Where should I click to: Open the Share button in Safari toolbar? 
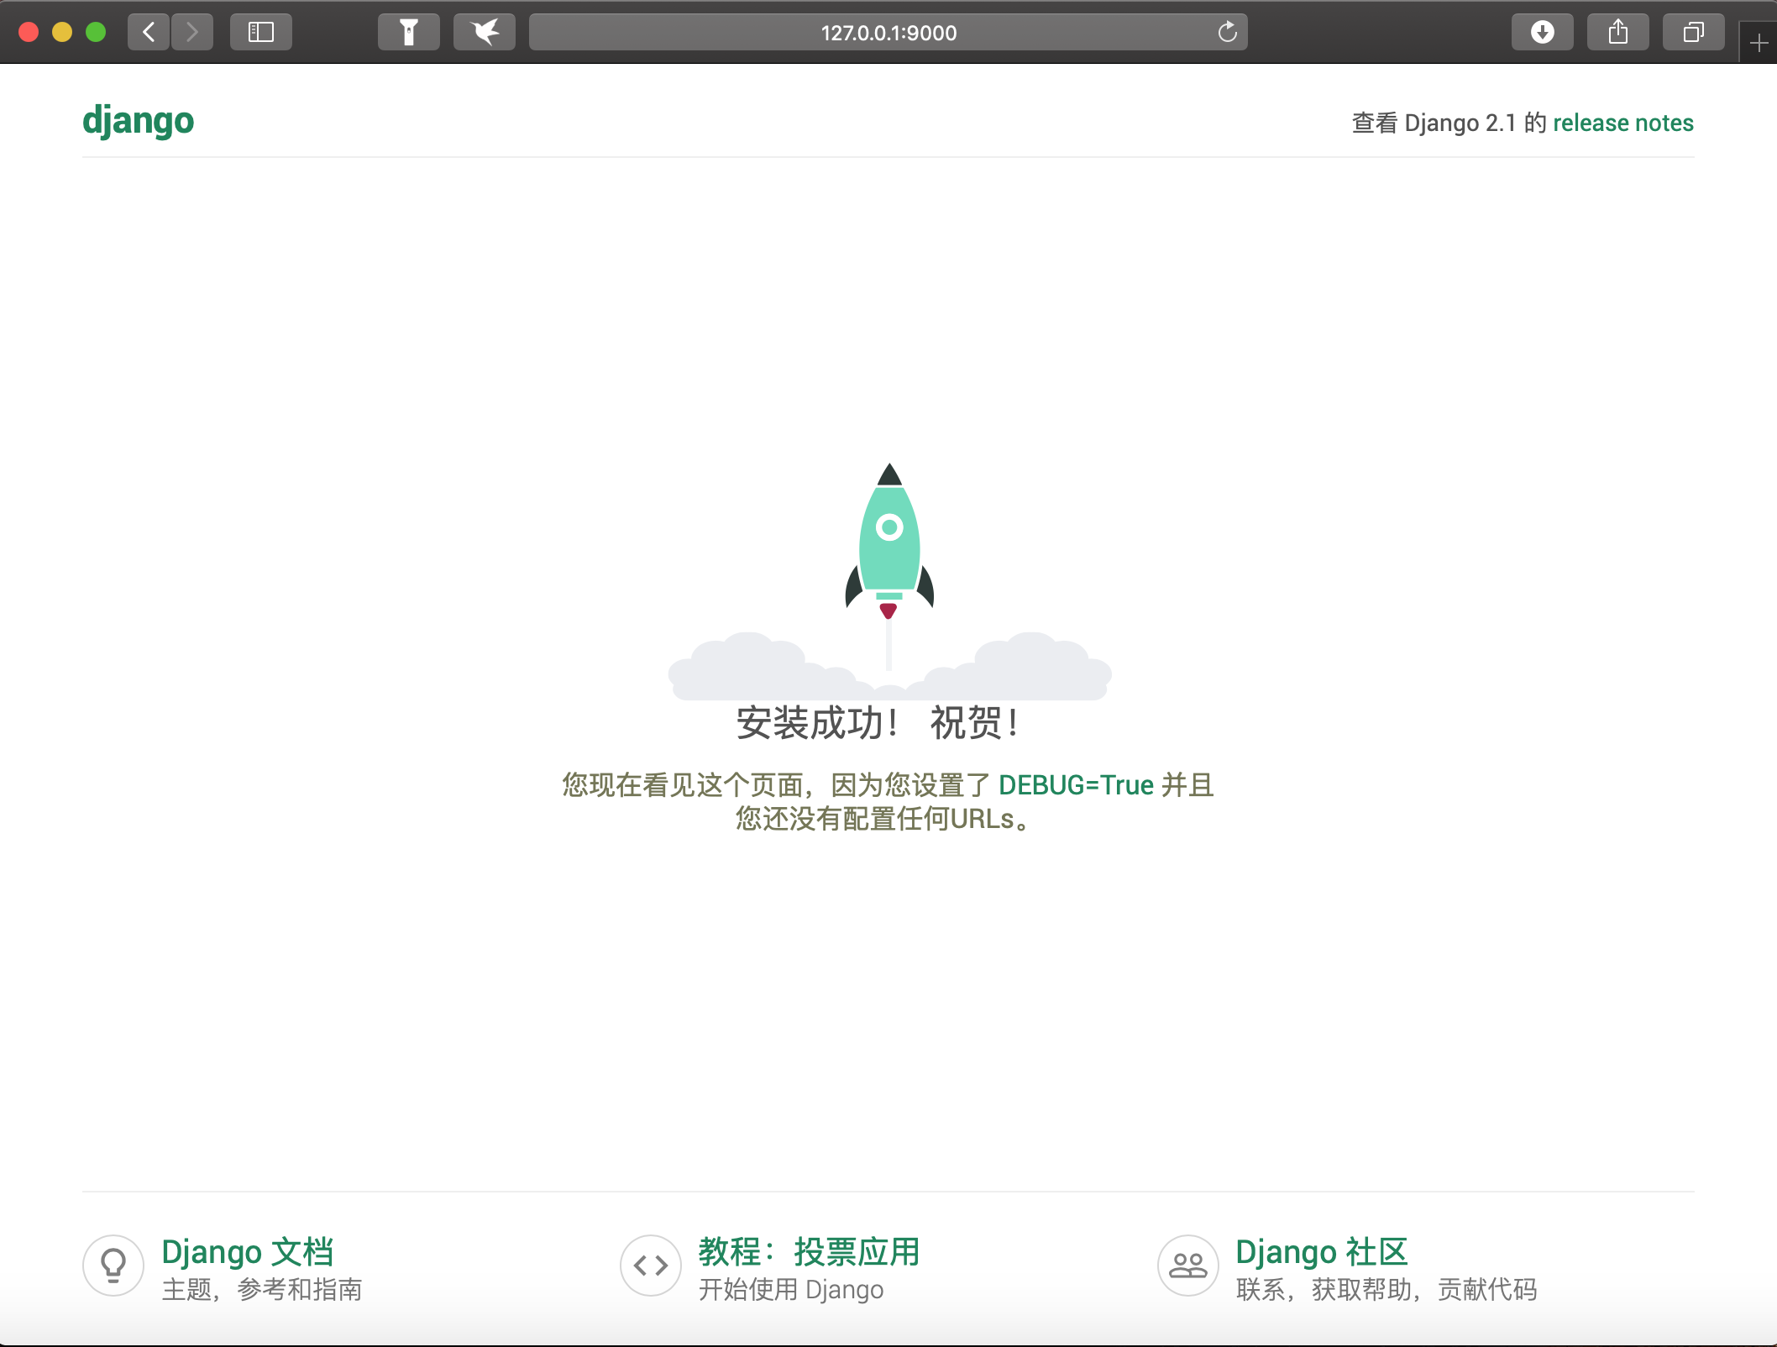click(1618, 33)
